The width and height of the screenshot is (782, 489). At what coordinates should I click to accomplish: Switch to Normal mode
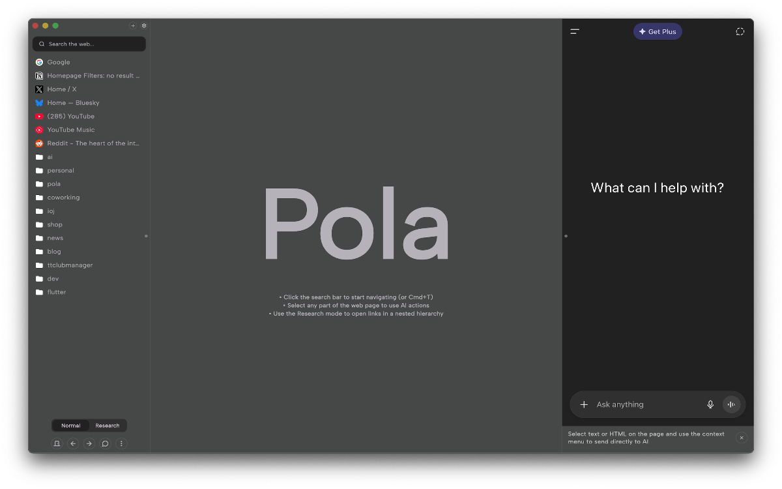[x=71, y=426]
